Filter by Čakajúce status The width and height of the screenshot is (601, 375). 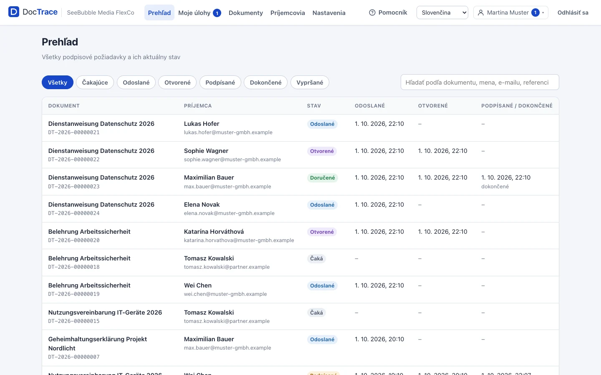tap(95, 82)
